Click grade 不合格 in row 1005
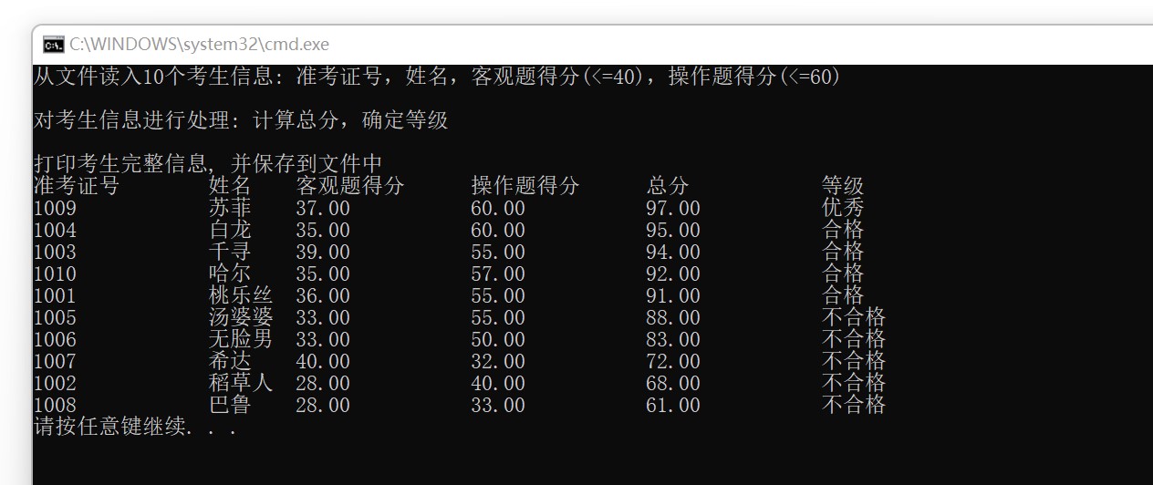Viewport: 1153px width, 485px height. tap(854, 317)
